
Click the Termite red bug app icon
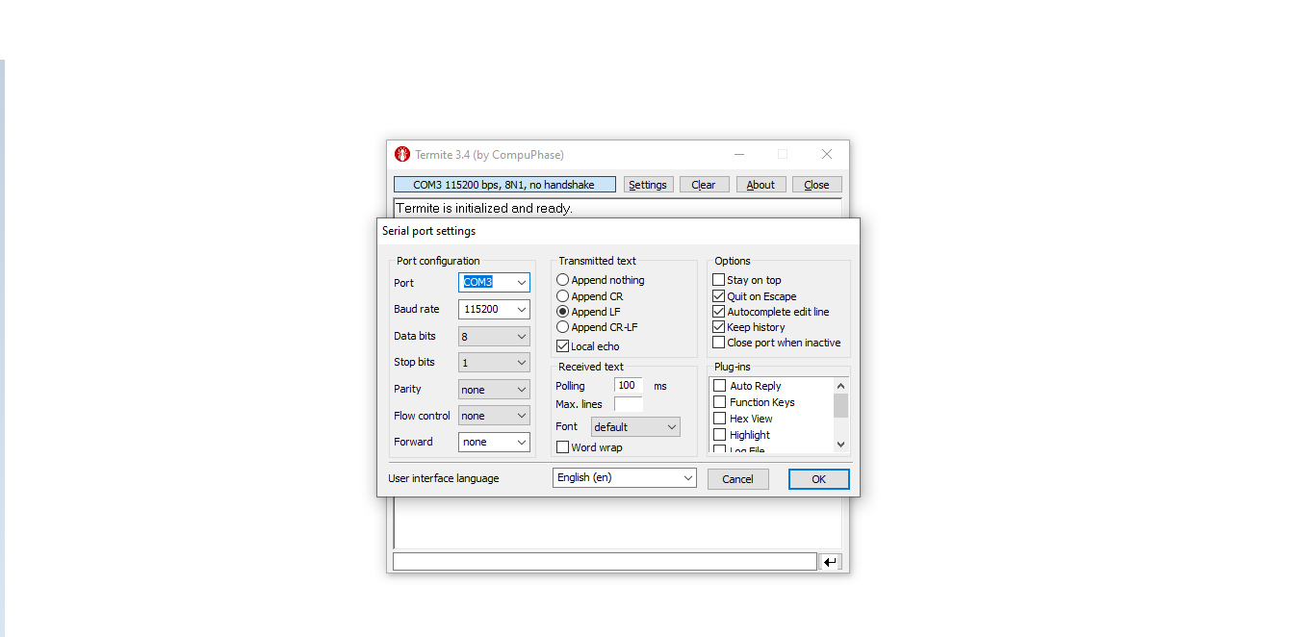coord(402,154)
